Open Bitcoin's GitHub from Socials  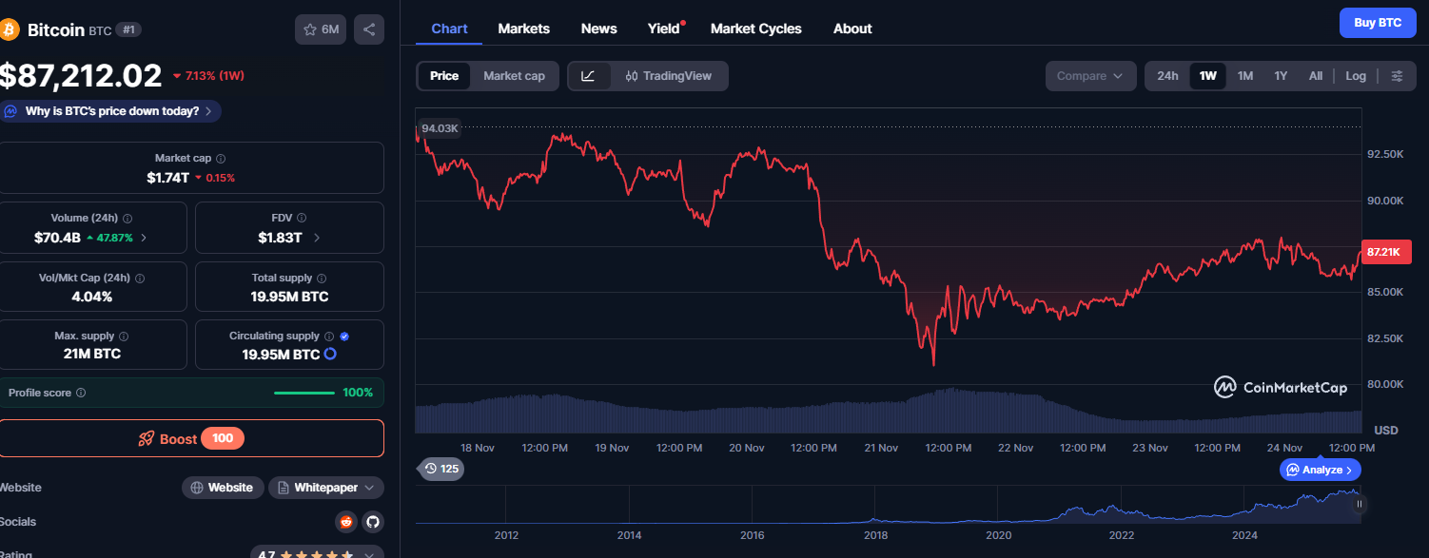tap(372, 522)
